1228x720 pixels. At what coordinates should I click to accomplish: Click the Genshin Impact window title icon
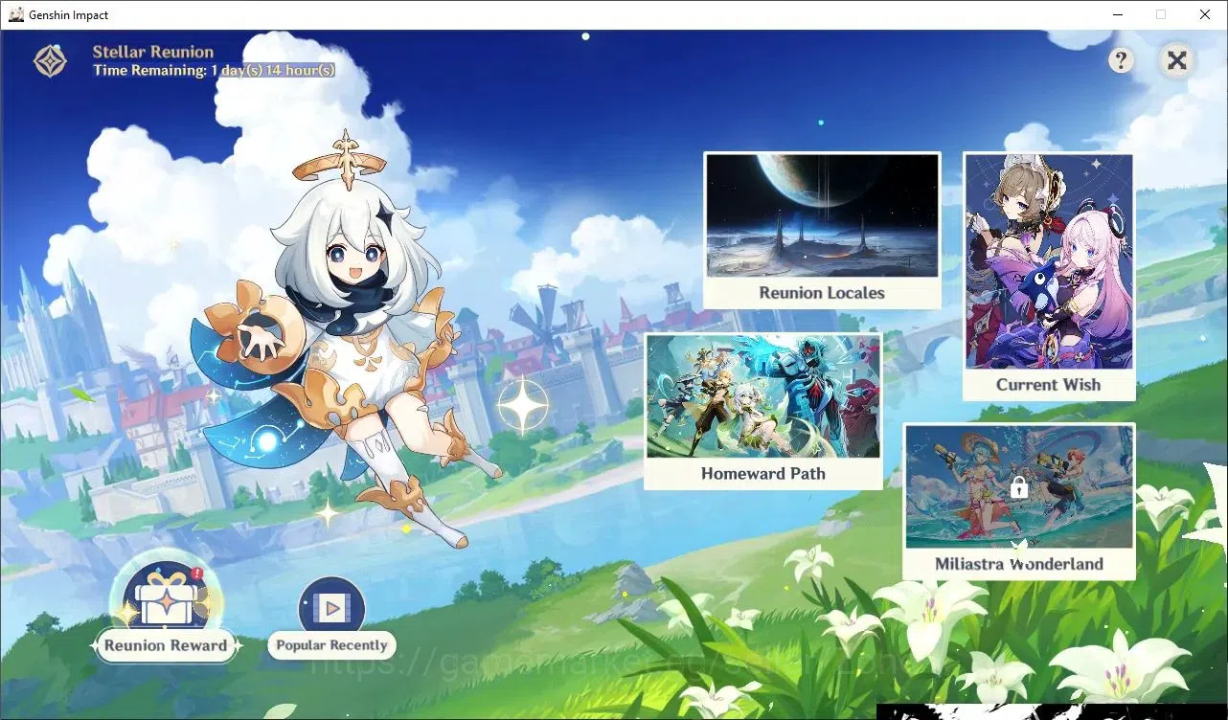pyautogui.click(x=16, y=14)
